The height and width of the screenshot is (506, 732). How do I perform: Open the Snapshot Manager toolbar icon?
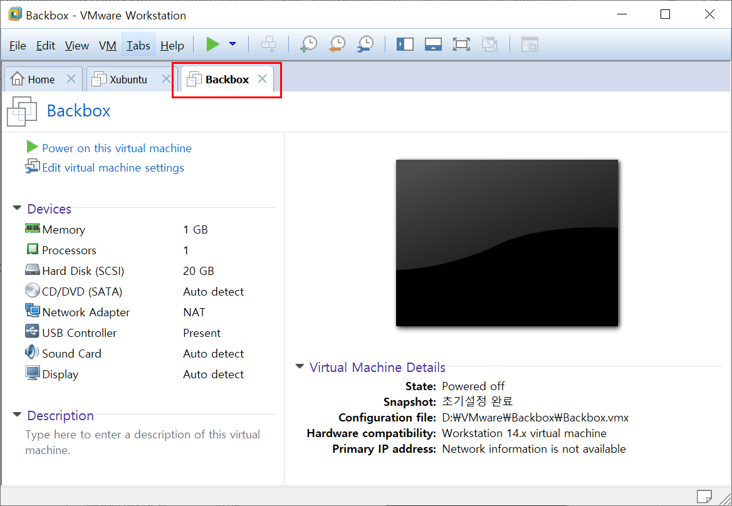[x=365, y=44]
